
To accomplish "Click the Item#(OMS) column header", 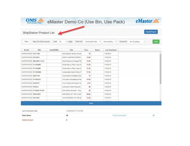I will click(x=54, y=50).
